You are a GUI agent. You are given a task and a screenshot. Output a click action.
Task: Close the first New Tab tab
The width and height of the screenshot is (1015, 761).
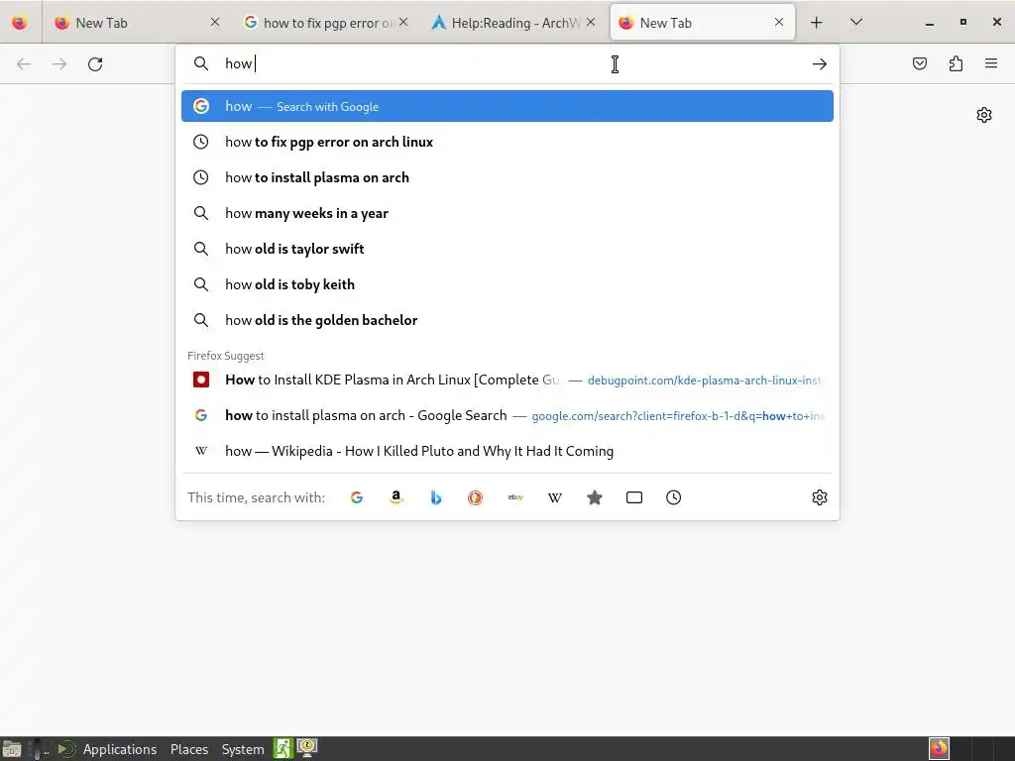pyautogui.click(x=215, y=22)
